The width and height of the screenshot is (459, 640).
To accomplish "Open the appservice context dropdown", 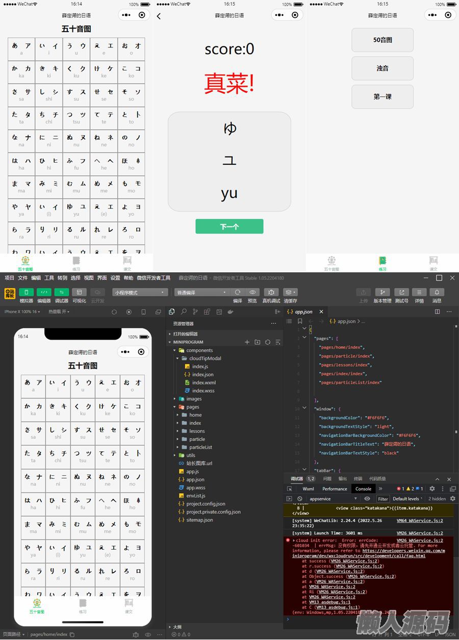I will pyautogui.click(x=333, y=499).
